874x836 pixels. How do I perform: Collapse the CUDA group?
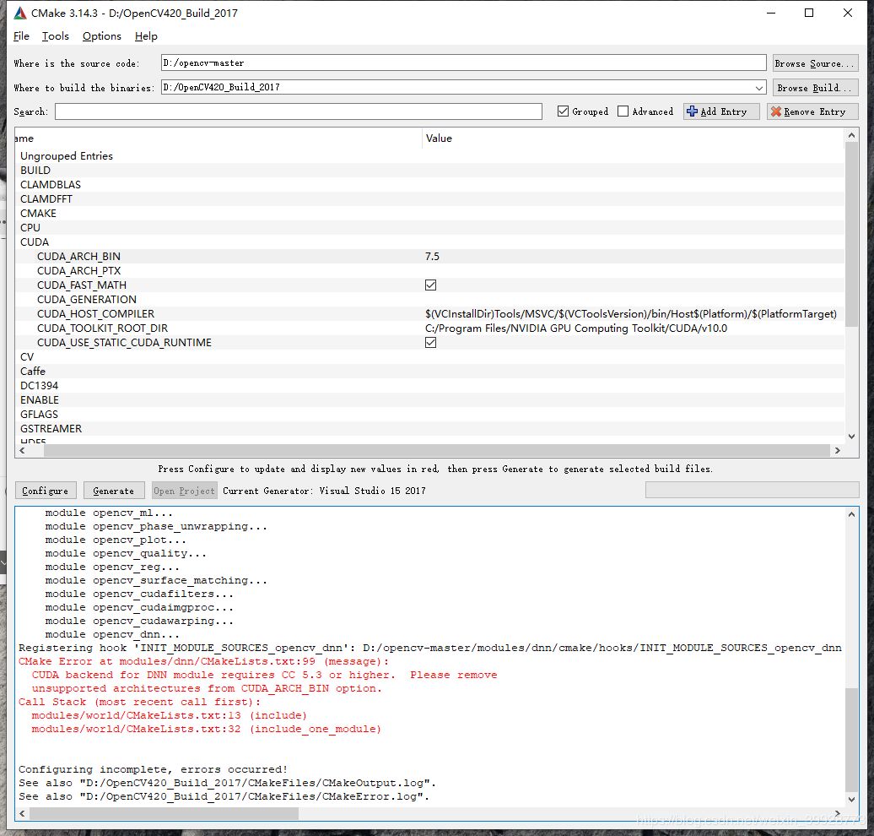(x=35, y=242)
